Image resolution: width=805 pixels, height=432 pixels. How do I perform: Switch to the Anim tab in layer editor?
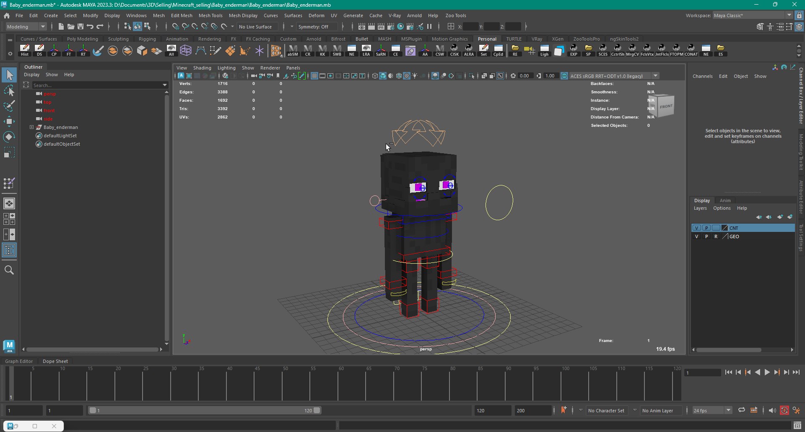(725, 201)
